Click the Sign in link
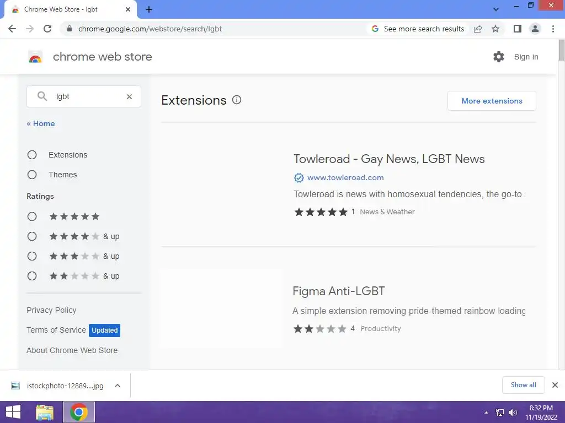This screenshot has height=423, width=565. (x=526, y=57)
